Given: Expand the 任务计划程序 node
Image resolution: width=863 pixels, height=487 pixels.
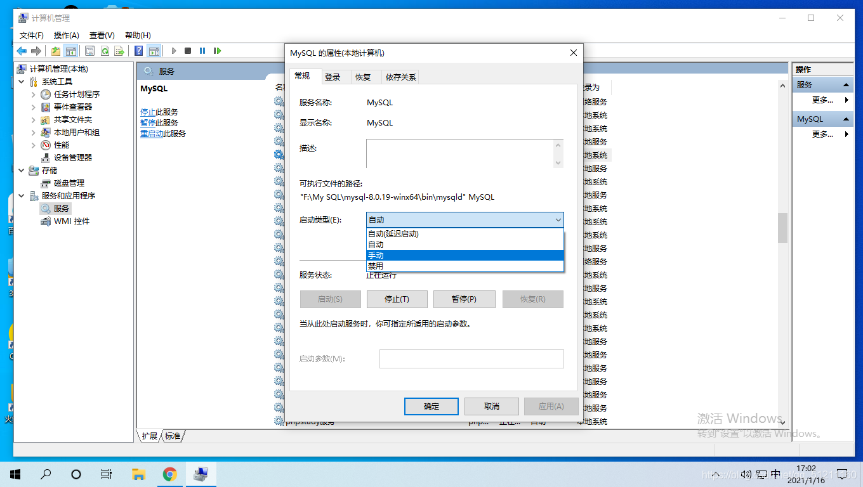Looking at the screenshot, I should click(34, 94).
